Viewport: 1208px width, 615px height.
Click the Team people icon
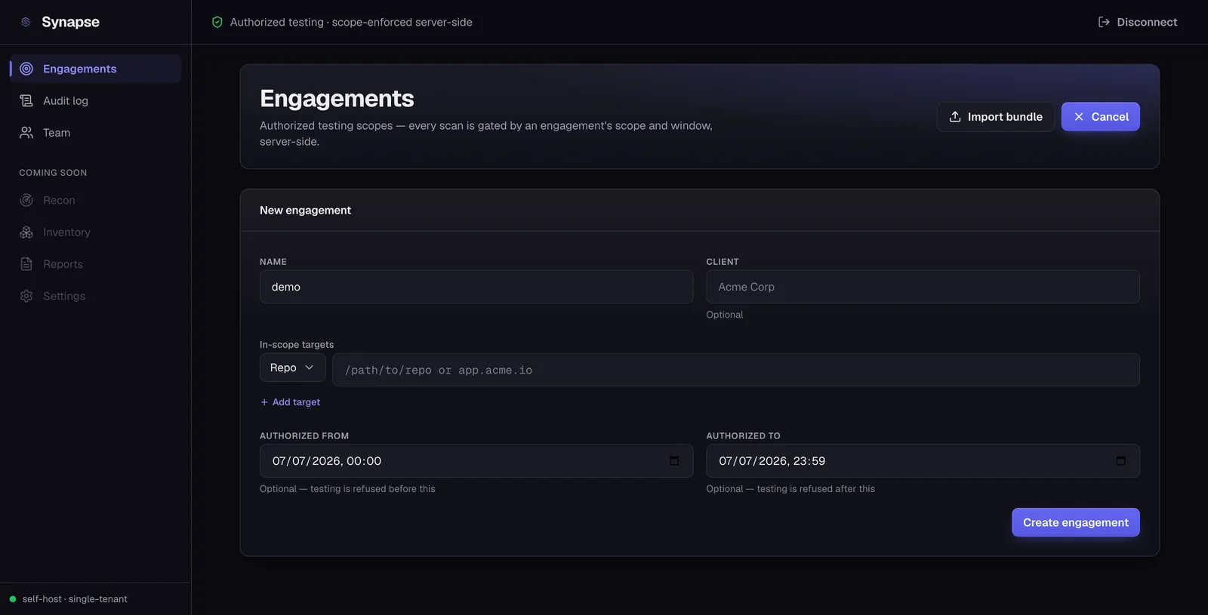tap(26, 133)
